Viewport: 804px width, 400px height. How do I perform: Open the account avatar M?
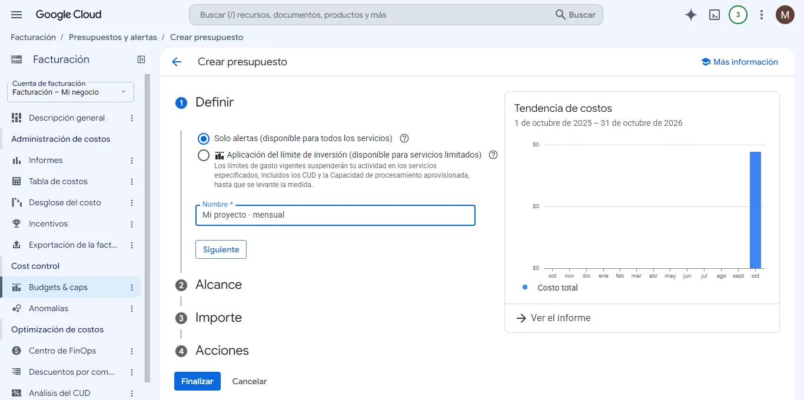click(785, 15)
